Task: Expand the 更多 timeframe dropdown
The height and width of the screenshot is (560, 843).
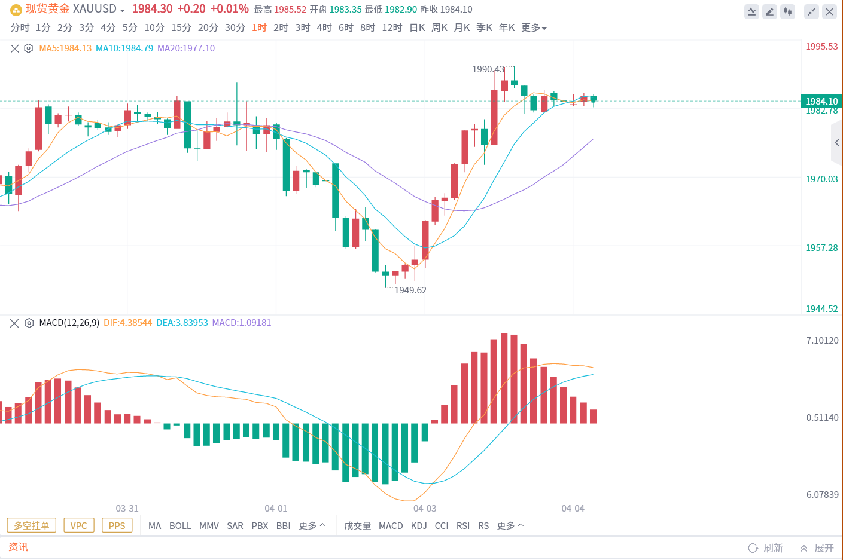Action: point(534,28)
